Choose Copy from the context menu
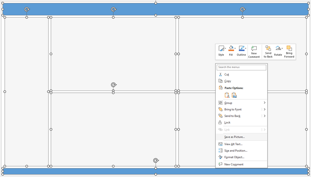 [x=241, y=81]
